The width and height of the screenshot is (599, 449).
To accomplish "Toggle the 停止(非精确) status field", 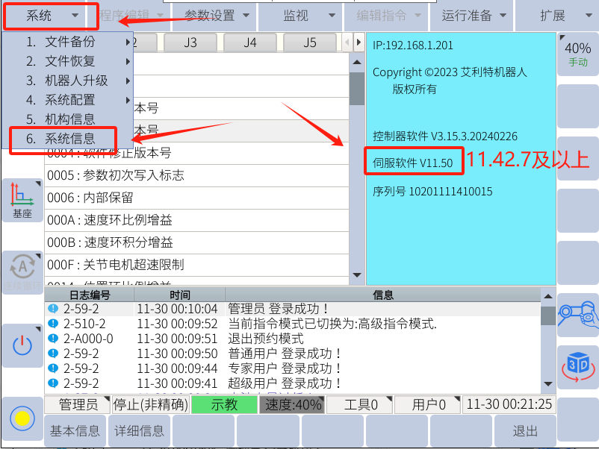I will (149, 404).
